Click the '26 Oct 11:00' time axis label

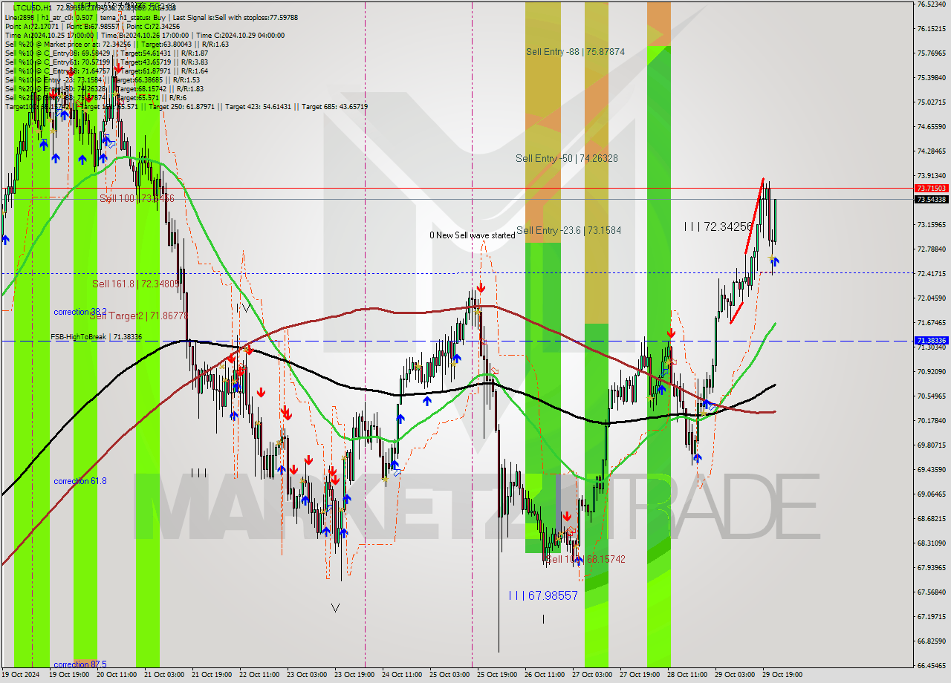[545, 675]
